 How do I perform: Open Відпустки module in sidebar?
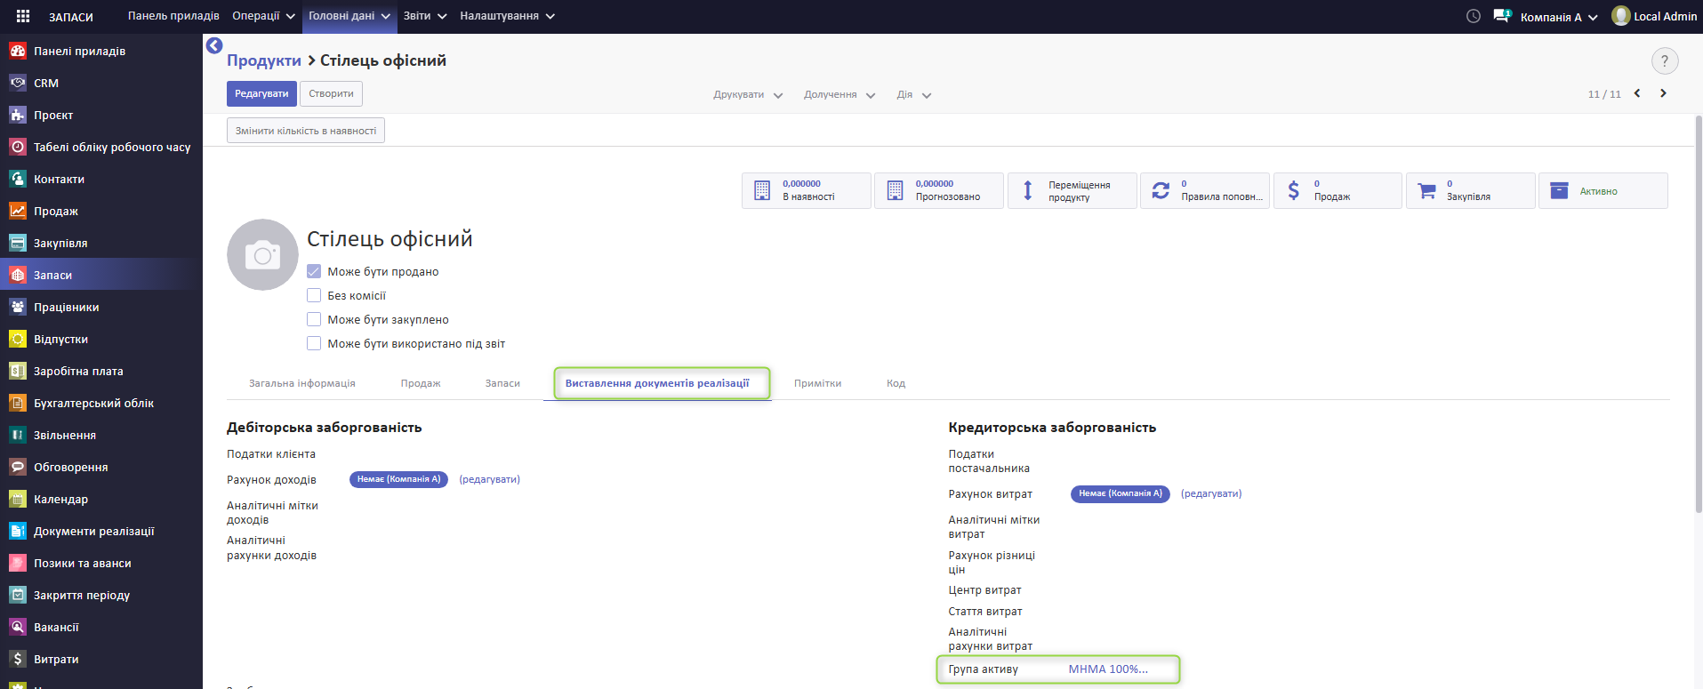[101, 339]
